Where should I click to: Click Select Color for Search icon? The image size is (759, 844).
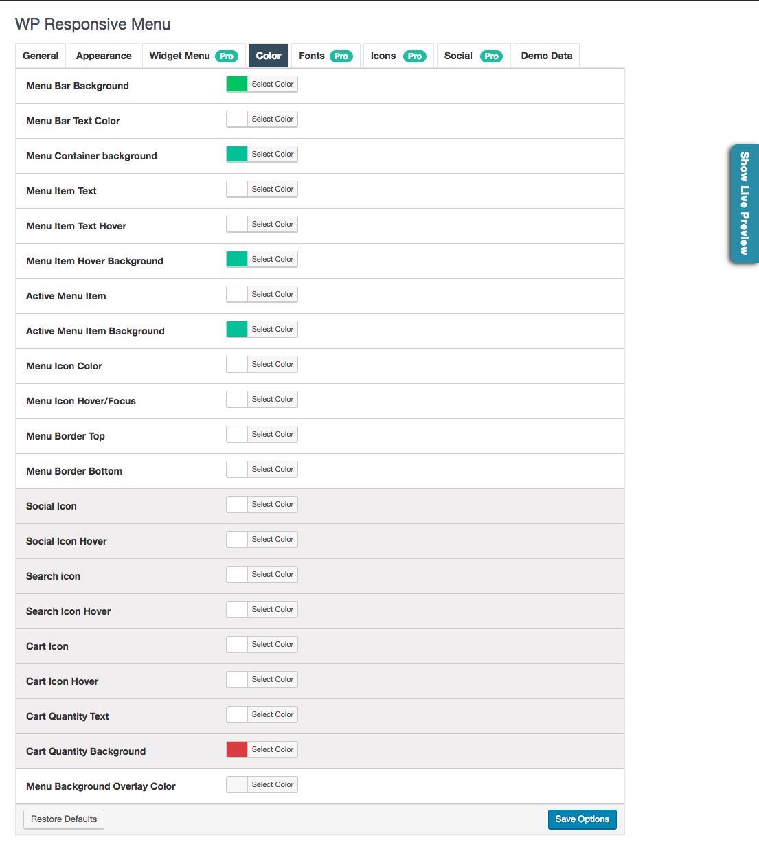(x=273, y=574)
